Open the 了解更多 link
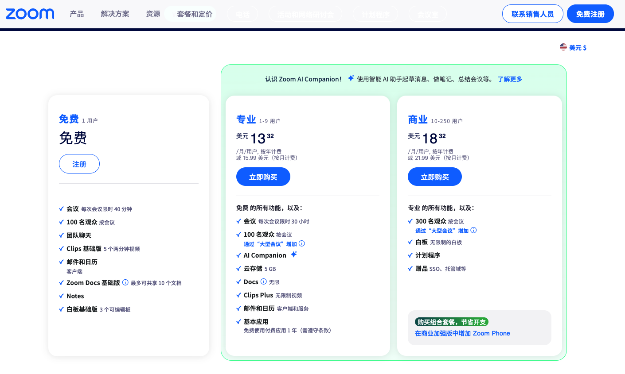The width and height of the screenshot is (625, 374). [510, 79]
